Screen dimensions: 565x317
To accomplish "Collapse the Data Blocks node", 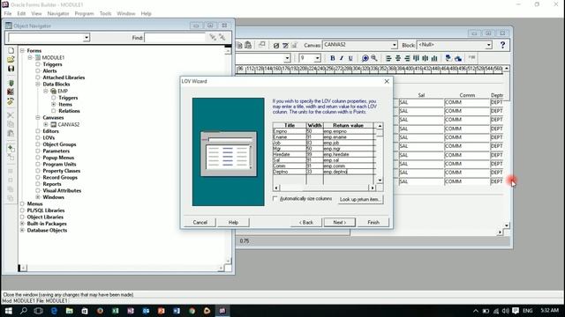I will click(38, 85).
